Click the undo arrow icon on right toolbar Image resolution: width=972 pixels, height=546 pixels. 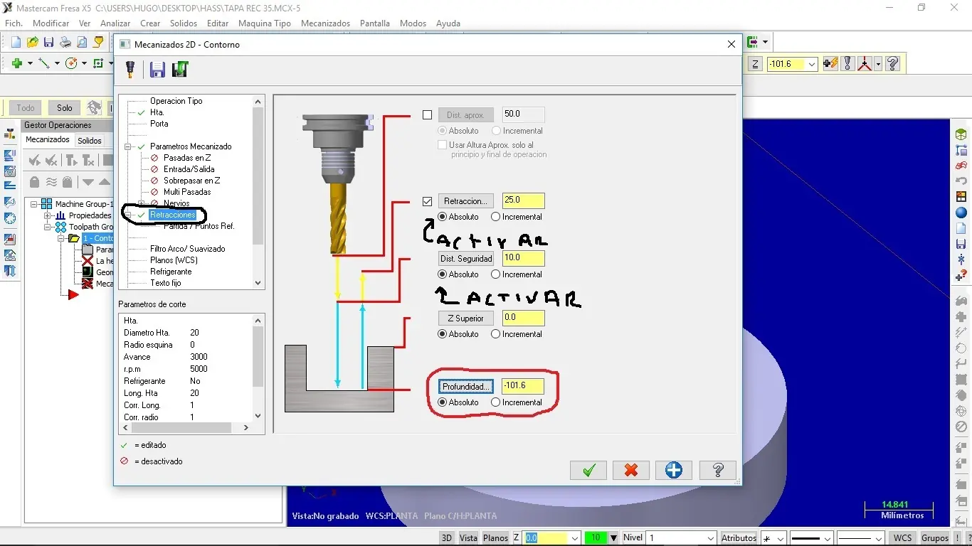961,181
